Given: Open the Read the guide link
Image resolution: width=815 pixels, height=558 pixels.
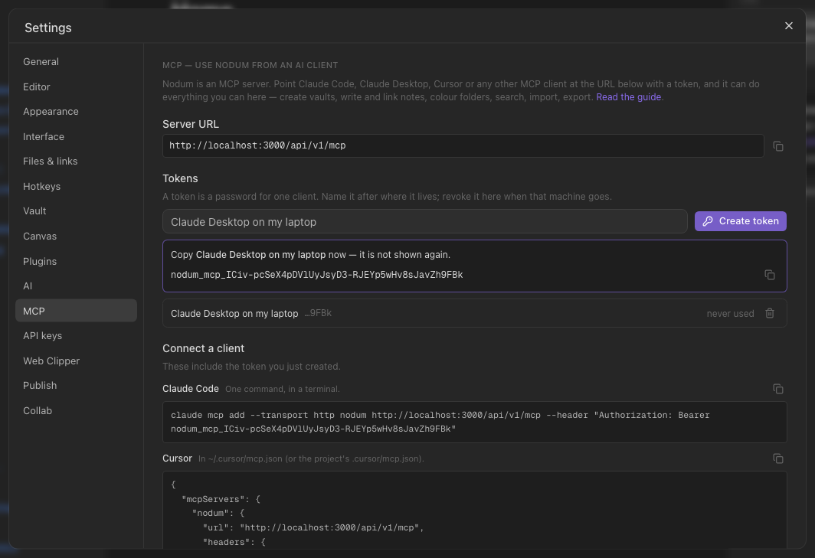Looking at the screenshot, I should [628, 97].
